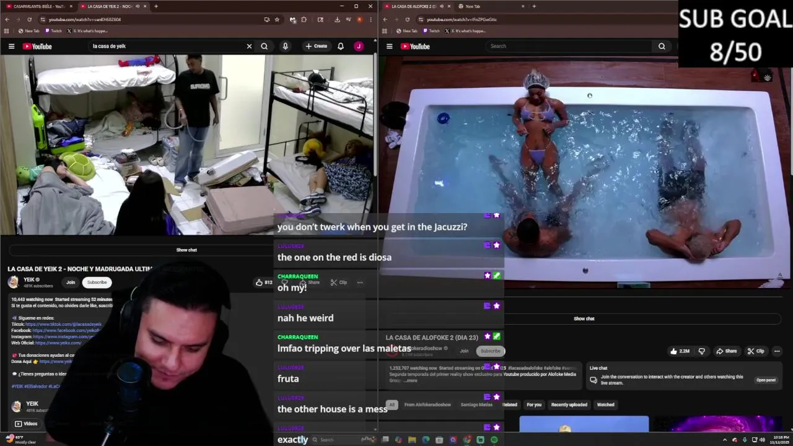The height and width of the screenshot is (446, 793).
Task: Open more actions menu for ALOFOKE video
Action: pos(777,351)
